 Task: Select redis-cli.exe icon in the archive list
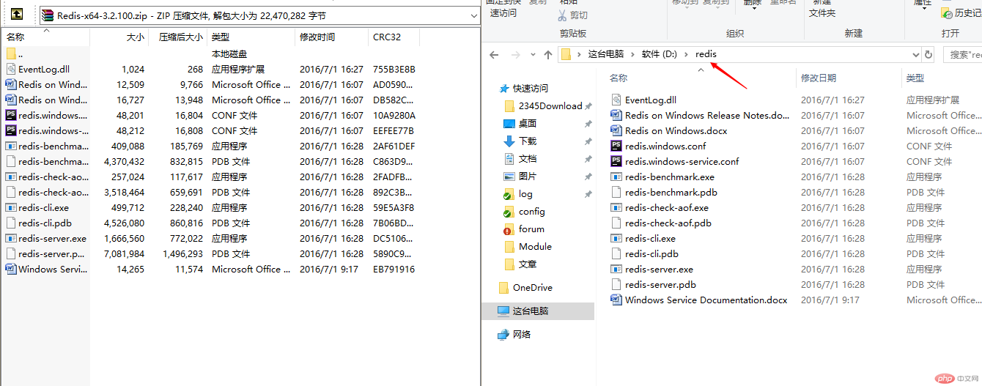coord(11,207)
